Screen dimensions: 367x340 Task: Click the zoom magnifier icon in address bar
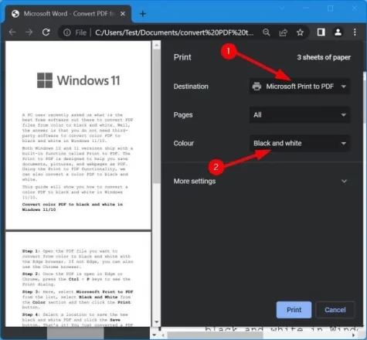pos(267,32)
